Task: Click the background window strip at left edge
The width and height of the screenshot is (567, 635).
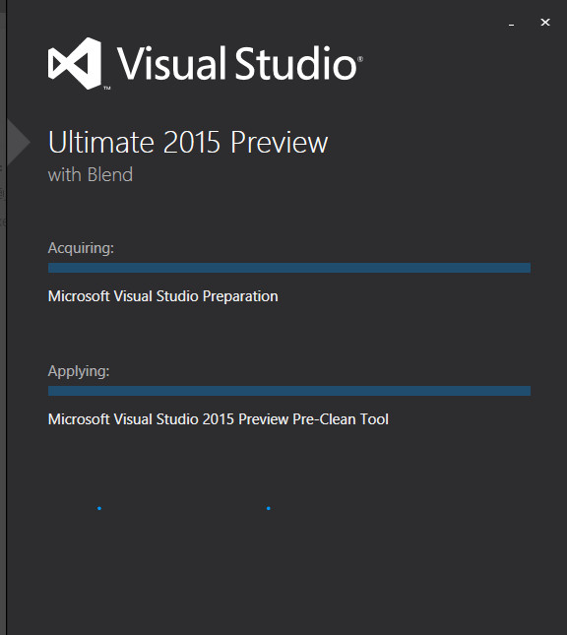Action: point(3,317)
